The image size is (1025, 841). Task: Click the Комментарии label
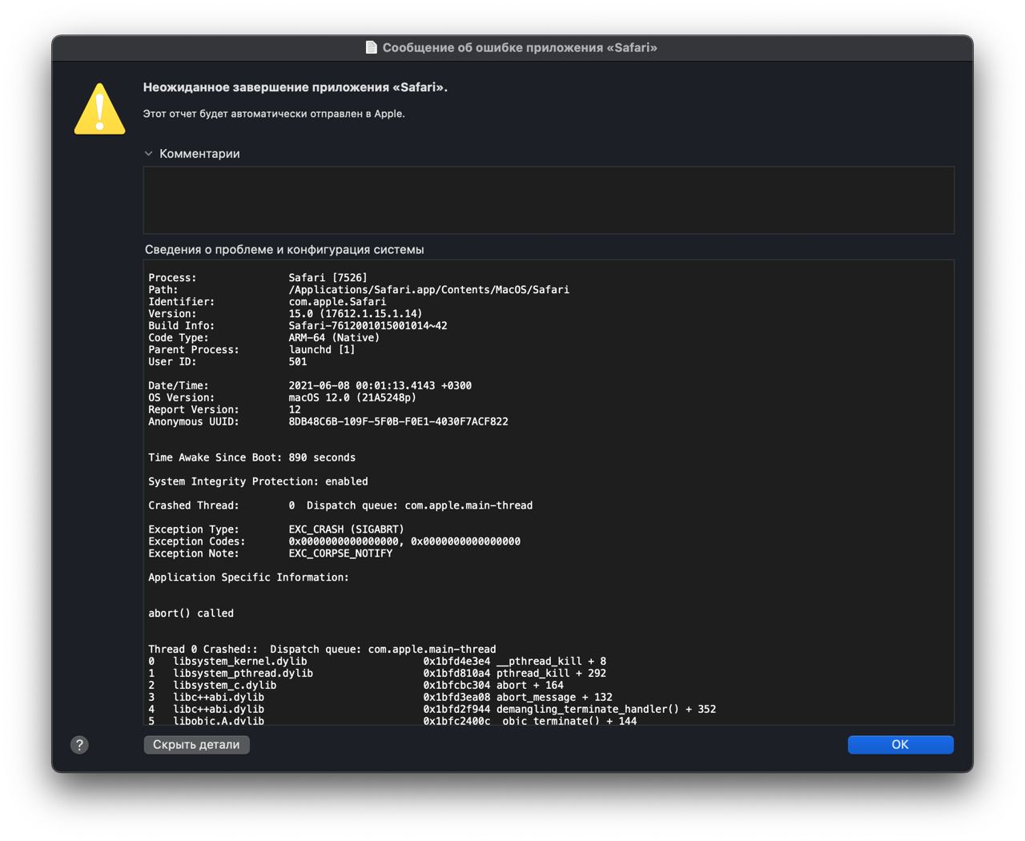199,154
